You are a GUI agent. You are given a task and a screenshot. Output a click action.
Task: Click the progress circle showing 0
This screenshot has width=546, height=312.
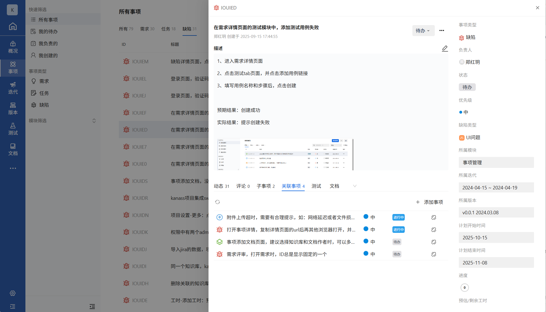[x=465, y=287]
